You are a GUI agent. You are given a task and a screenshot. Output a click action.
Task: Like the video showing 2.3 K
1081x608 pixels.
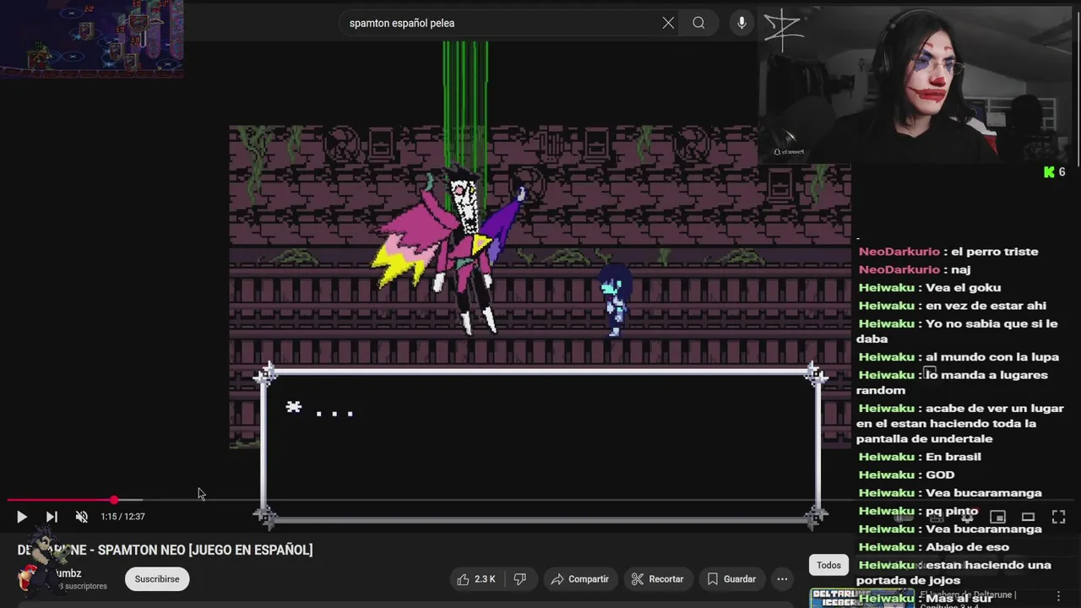475,579
